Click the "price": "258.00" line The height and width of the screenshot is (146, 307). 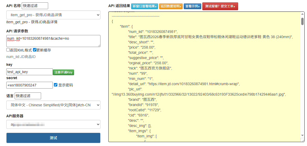coord(142,47)
